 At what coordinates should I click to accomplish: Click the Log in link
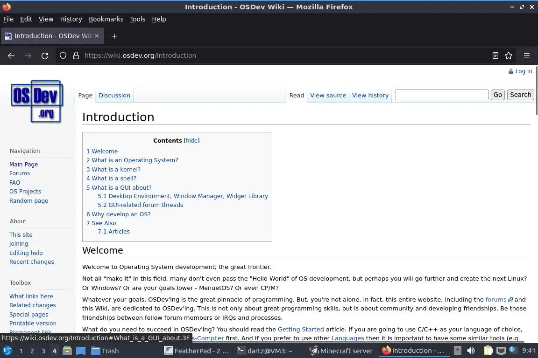[524, 71]
